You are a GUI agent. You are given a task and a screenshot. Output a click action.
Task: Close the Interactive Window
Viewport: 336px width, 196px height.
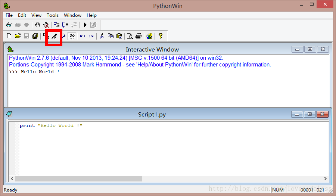[323, 49]
